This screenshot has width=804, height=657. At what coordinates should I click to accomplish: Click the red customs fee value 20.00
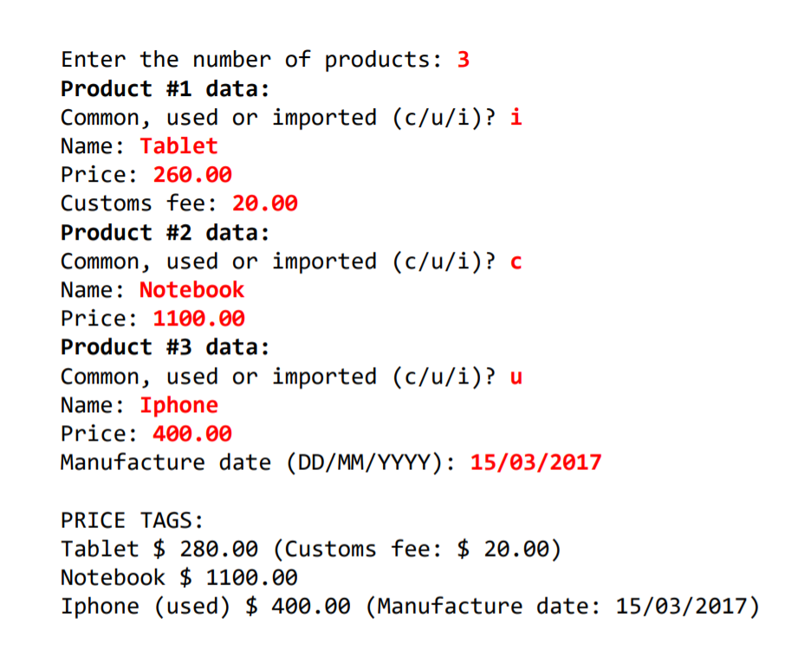pyautogui.click(x=264, y=204)
